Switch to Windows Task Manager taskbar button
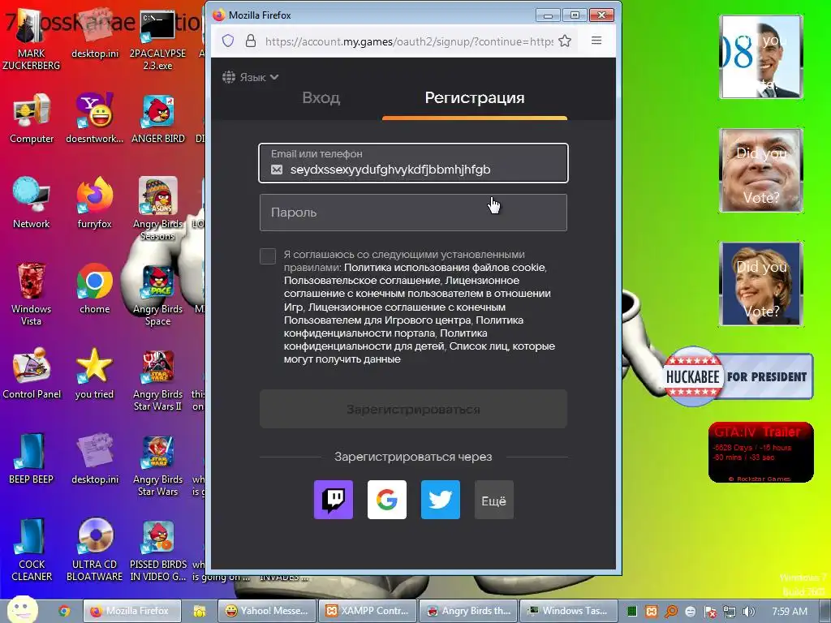 coord(569,611)
